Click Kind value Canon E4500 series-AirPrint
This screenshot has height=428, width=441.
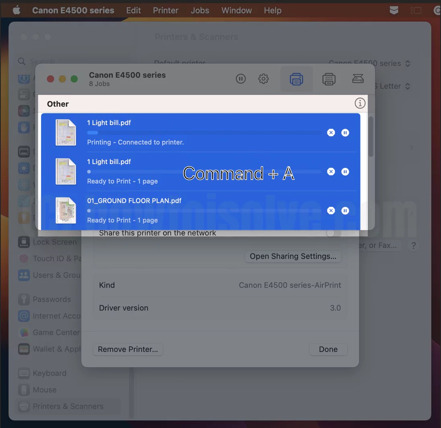[290, 285]
